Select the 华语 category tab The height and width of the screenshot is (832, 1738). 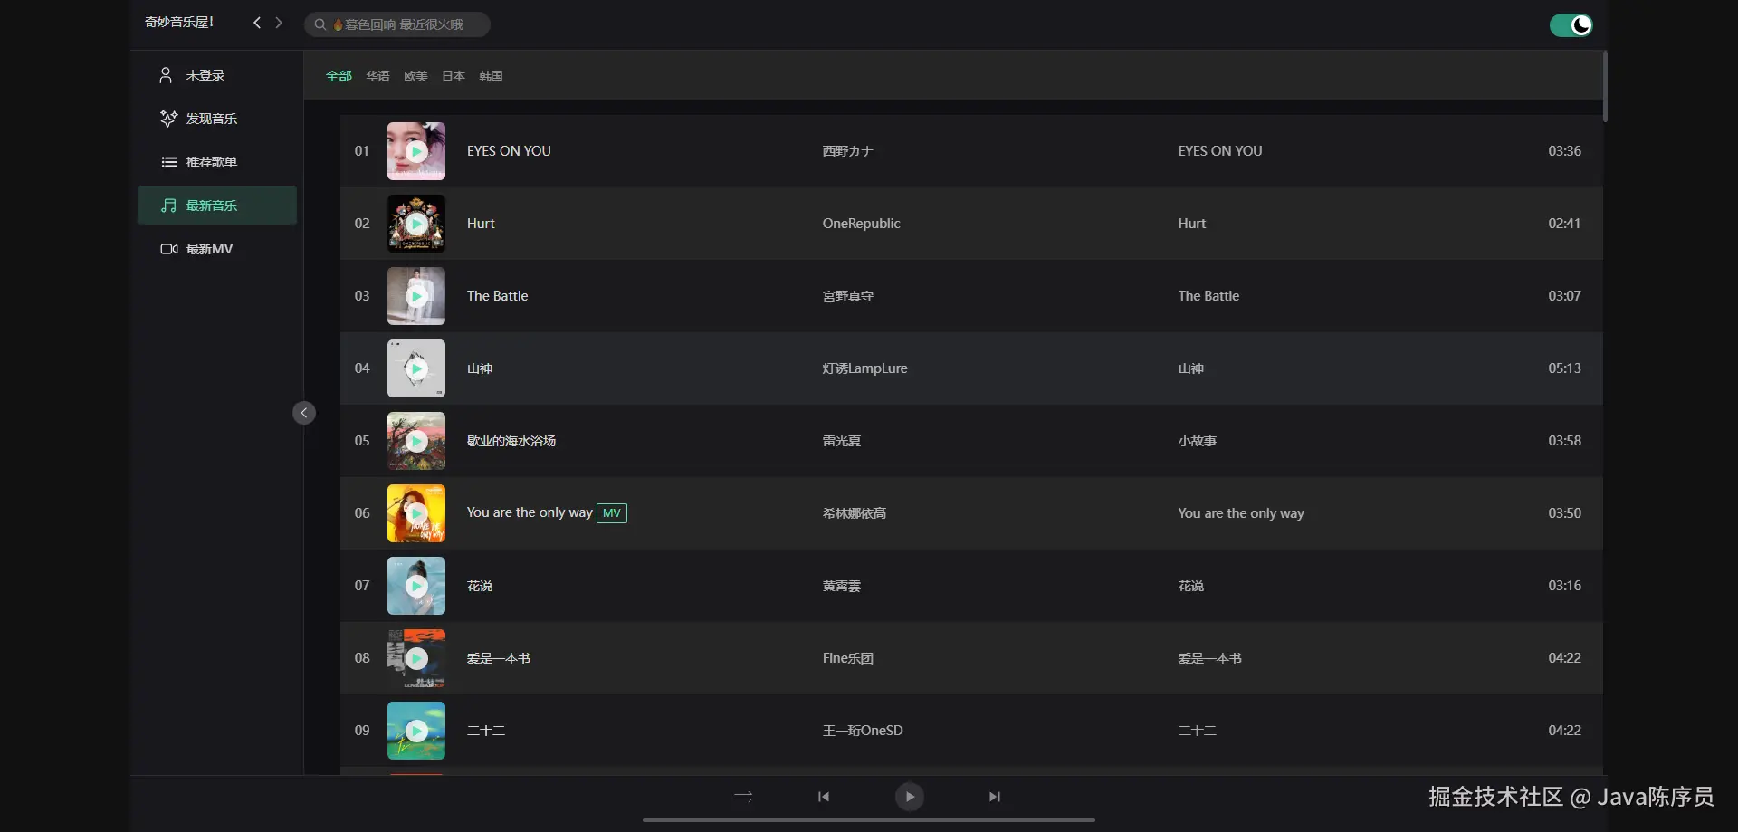point(377,76)
